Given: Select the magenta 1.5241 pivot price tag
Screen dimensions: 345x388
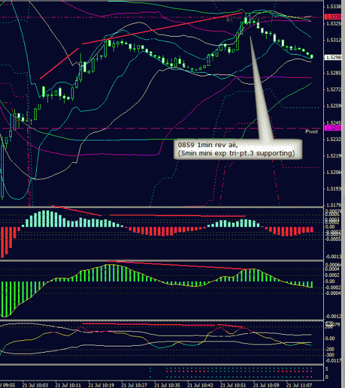Looking at the screenshot, I should [333, 128].
